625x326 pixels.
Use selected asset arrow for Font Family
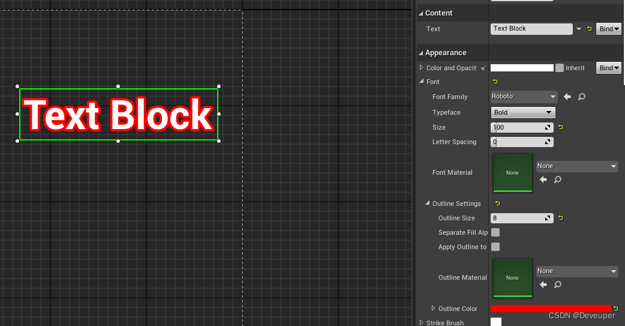pos(567,97)
